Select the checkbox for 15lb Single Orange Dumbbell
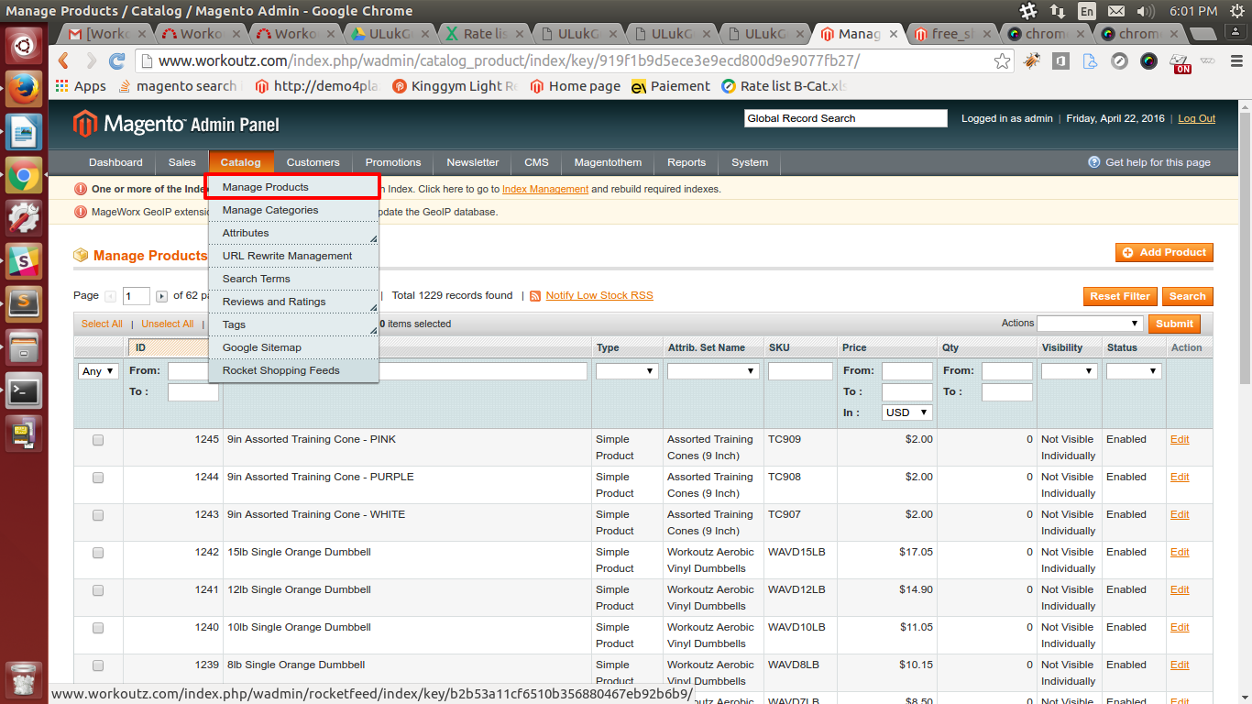 click(x=98, y=553)
